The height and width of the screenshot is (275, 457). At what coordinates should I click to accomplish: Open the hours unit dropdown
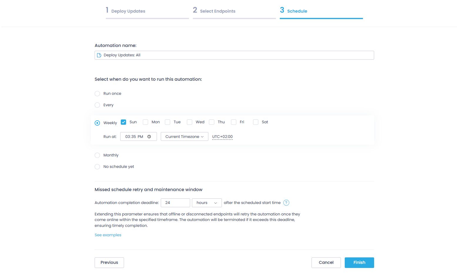pyautogui.click(x=207, y=203)
